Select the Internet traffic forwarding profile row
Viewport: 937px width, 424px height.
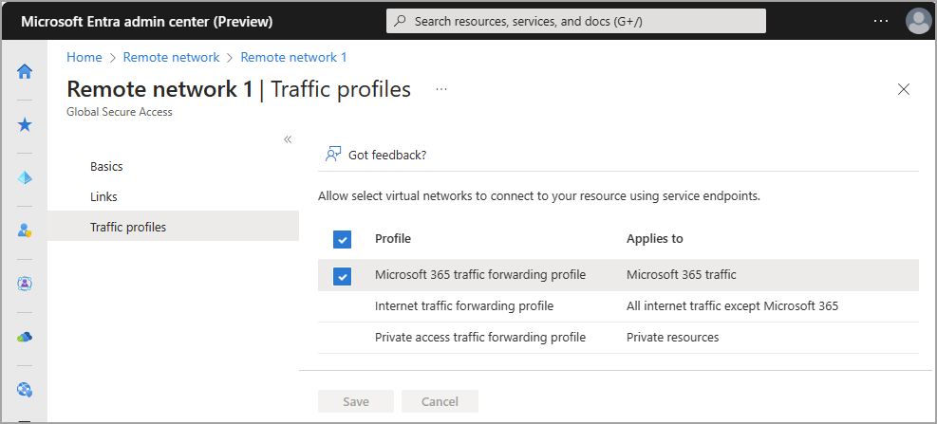point(618,306)
